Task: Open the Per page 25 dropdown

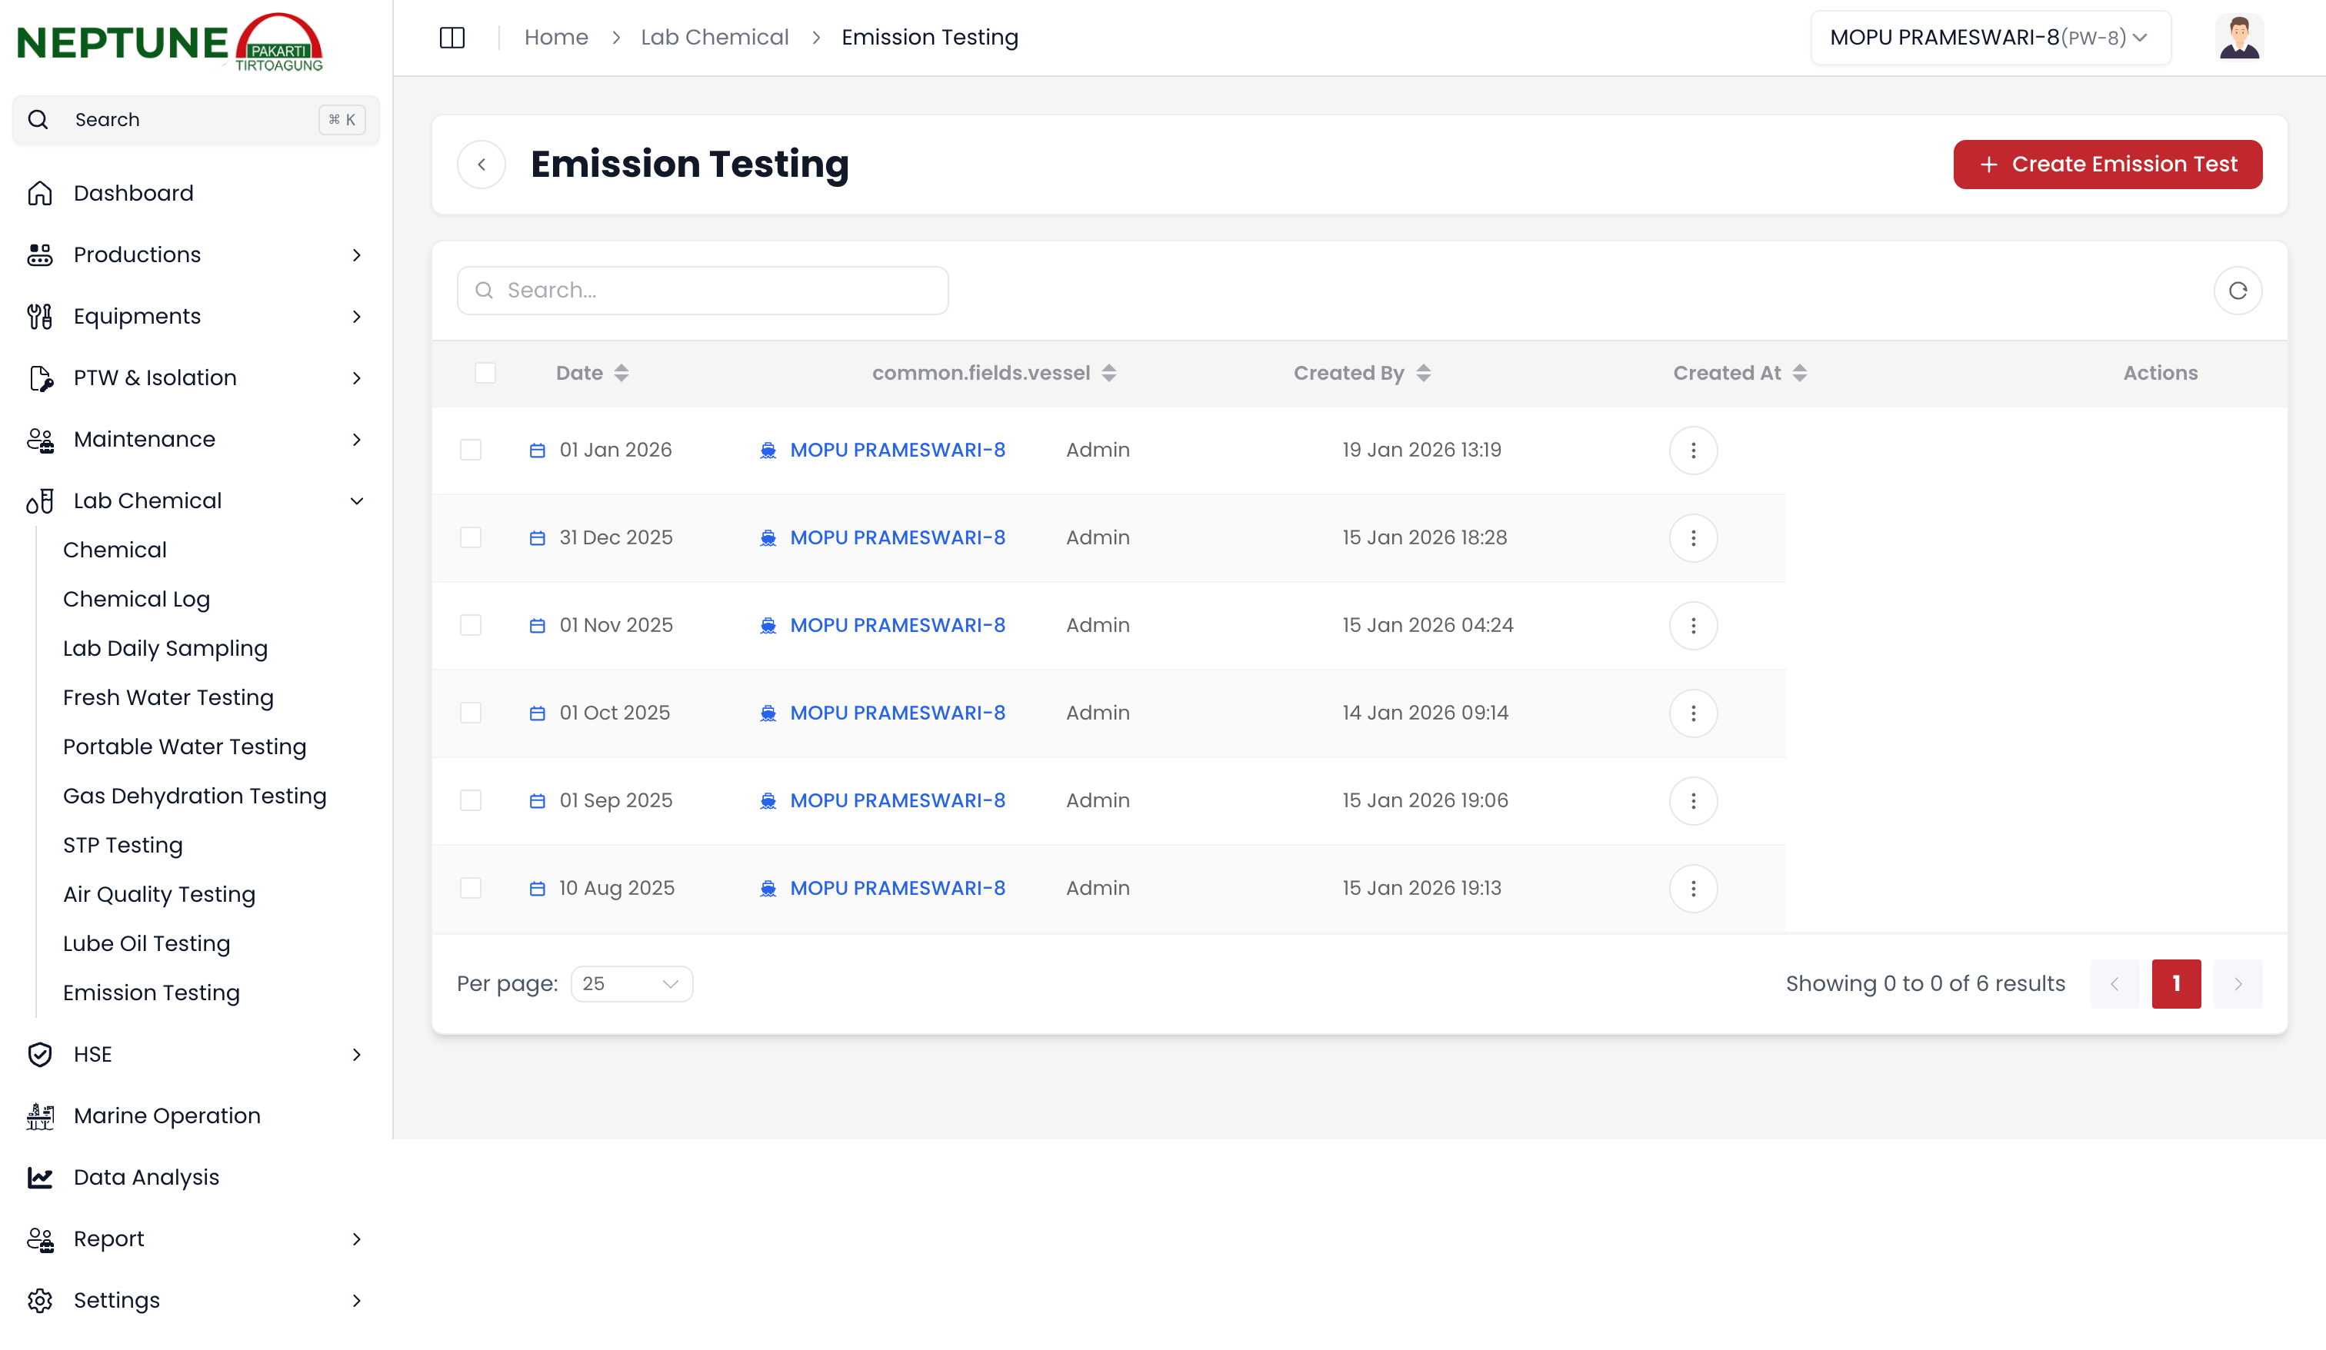Action: 631,983
